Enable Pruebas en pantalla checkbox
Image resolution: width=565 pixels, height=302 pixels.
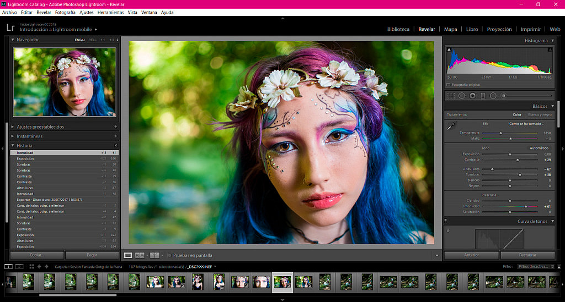[169, 255]
